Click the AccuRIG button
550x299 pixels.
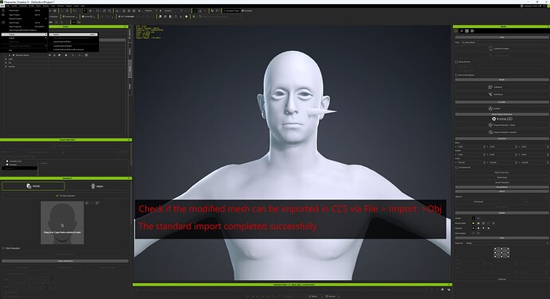pyautogui.click(x=502, y=108)
